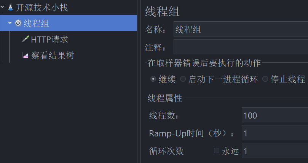This screenshot has height=163, width=308.
Task: Click the 名称 input field
Action: [241, 29]
